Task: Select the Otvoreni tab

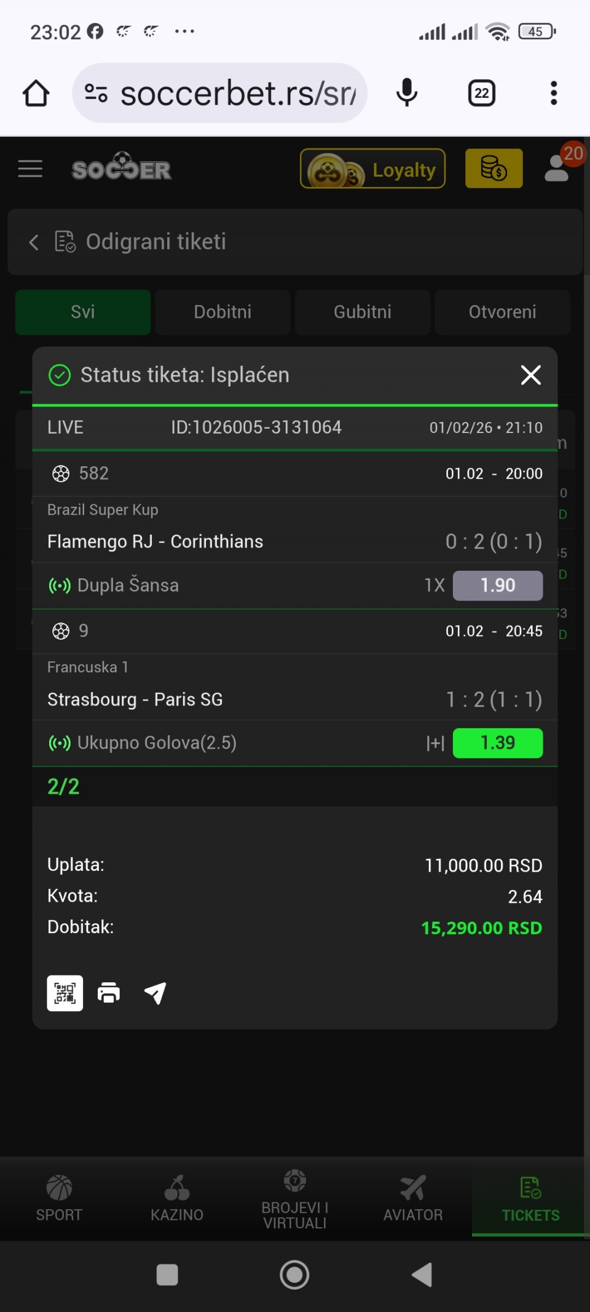Action: coord(502,312)
